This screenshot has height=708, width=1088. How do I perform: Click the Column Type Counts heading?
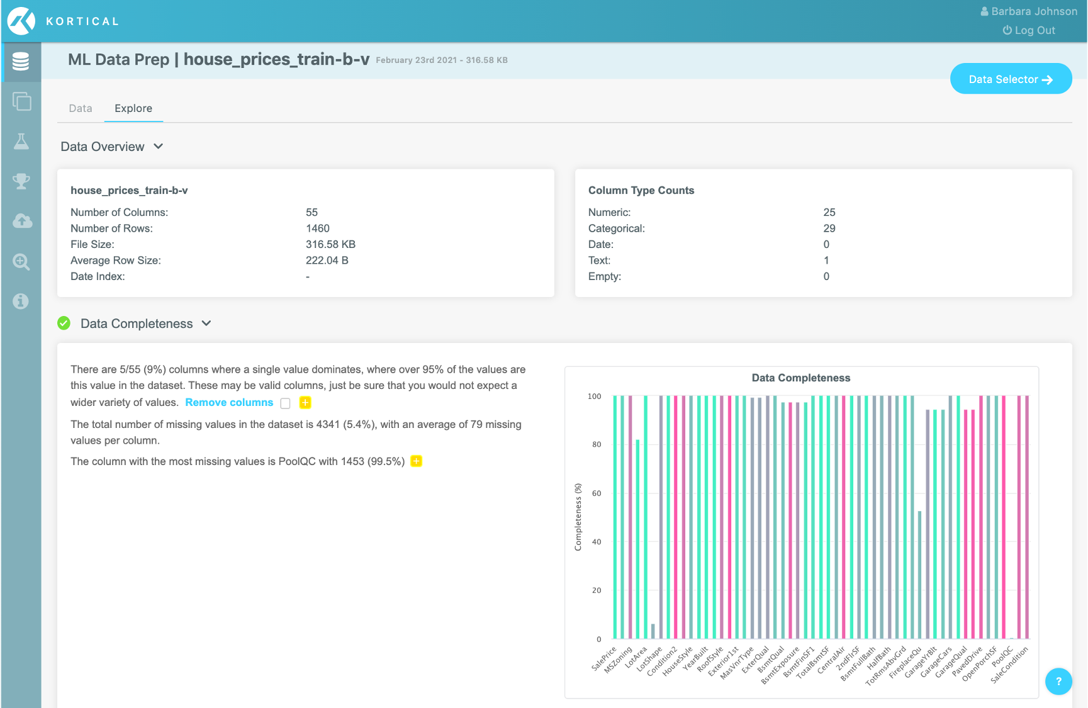point(641,190)
